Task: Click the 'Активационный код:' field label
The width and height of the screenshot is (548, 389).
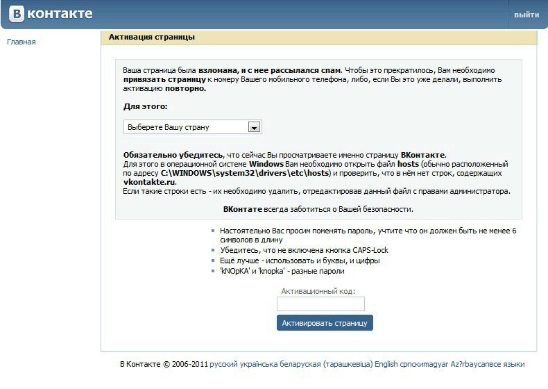Action: [x=318, y=290]
